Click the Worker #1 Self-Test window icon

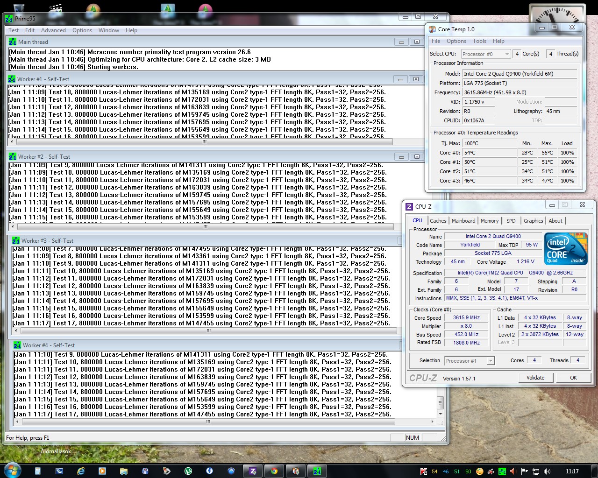coord(11,79)
